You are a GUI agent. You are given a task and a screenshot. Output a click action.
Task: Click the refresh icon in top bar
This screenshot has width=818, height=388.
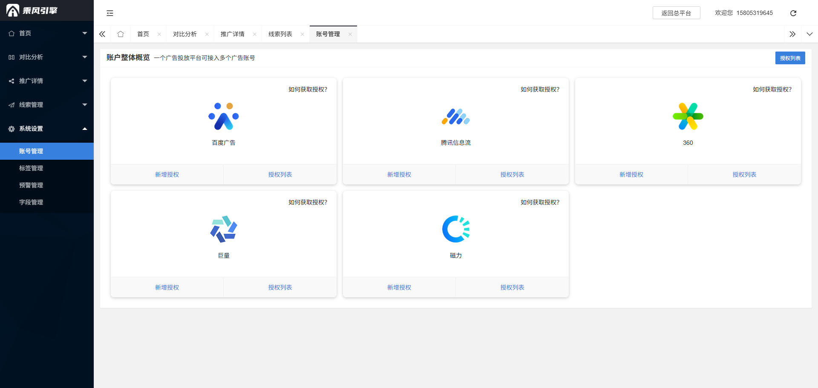pos(793,13)
